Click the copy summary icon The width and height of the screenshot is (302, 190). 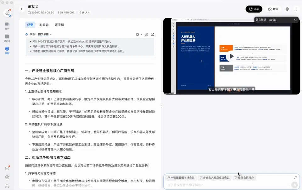(x=137, y=34)
